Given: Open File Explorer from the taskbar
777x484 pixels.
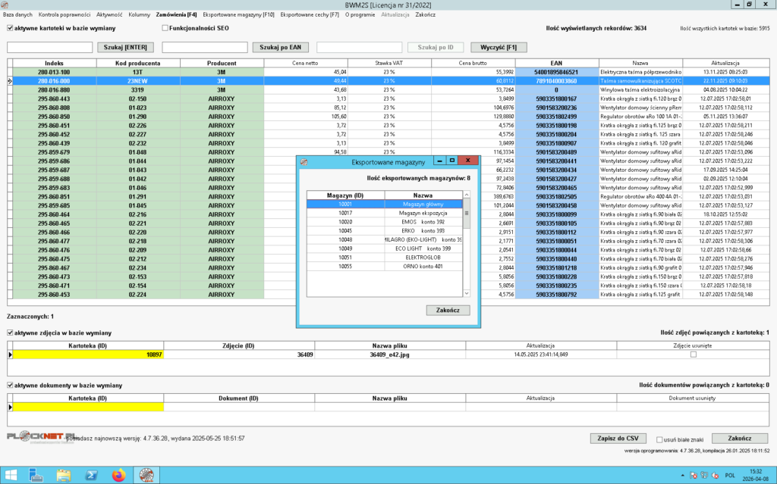Looking at the screenshot, I should pos(64,475).
